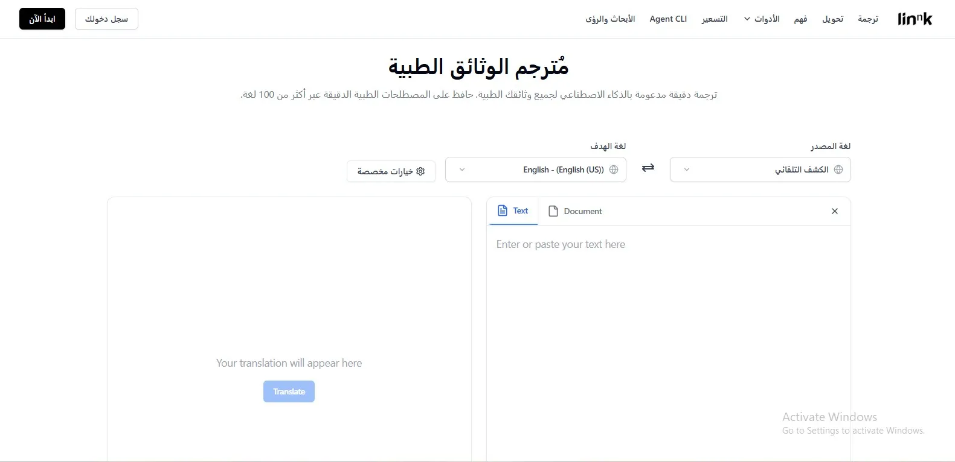Viewport: 955px width, 462px height.
Task: Click the ابدأ الآن button
Action: 42,19
